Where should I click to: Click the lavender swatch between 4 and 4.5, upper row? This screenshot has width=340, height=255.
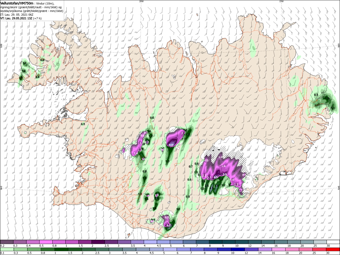(x=150, y=242)
